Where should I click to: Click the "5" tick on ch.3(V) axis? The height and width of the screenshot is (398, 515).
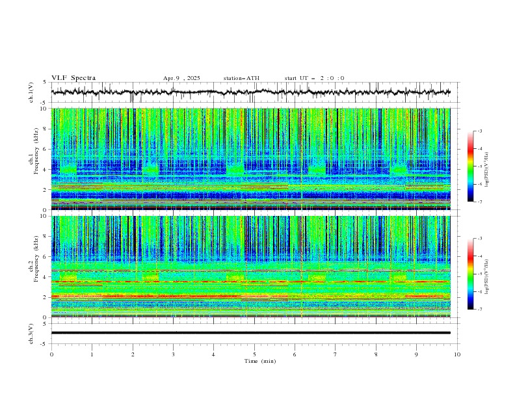[45, 323]
